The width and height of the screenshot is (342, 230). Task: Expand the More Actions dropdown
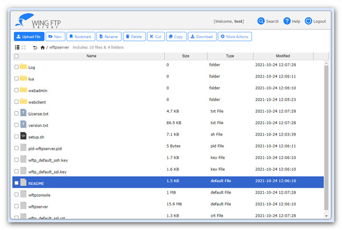(x=234, y=36)
